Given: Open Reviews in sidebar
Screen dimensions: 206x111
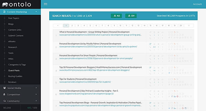Looking at the screenshot, I should tap(12, 82).
